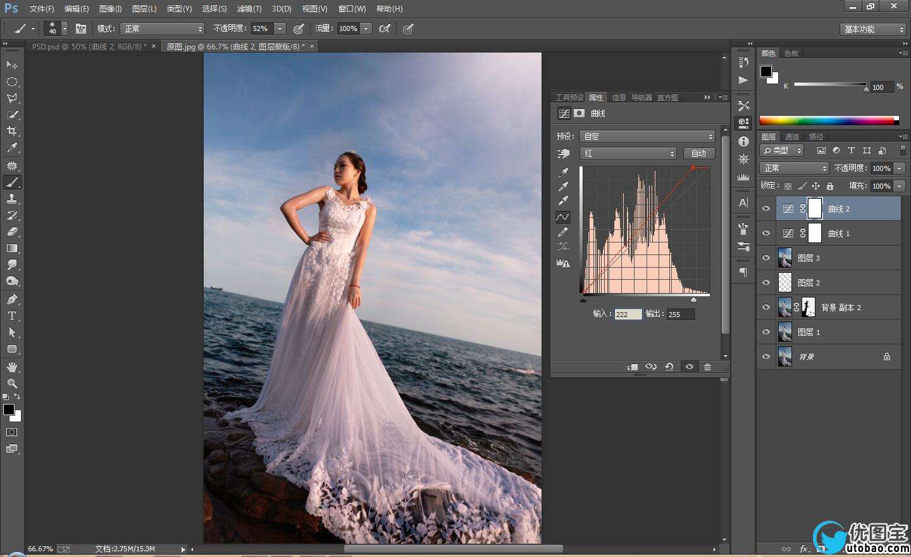Viewport: 911px width, 557px height.
Task: Toggle adjustment visibility eye in Properties panel
Action: [x=689, y=366]
